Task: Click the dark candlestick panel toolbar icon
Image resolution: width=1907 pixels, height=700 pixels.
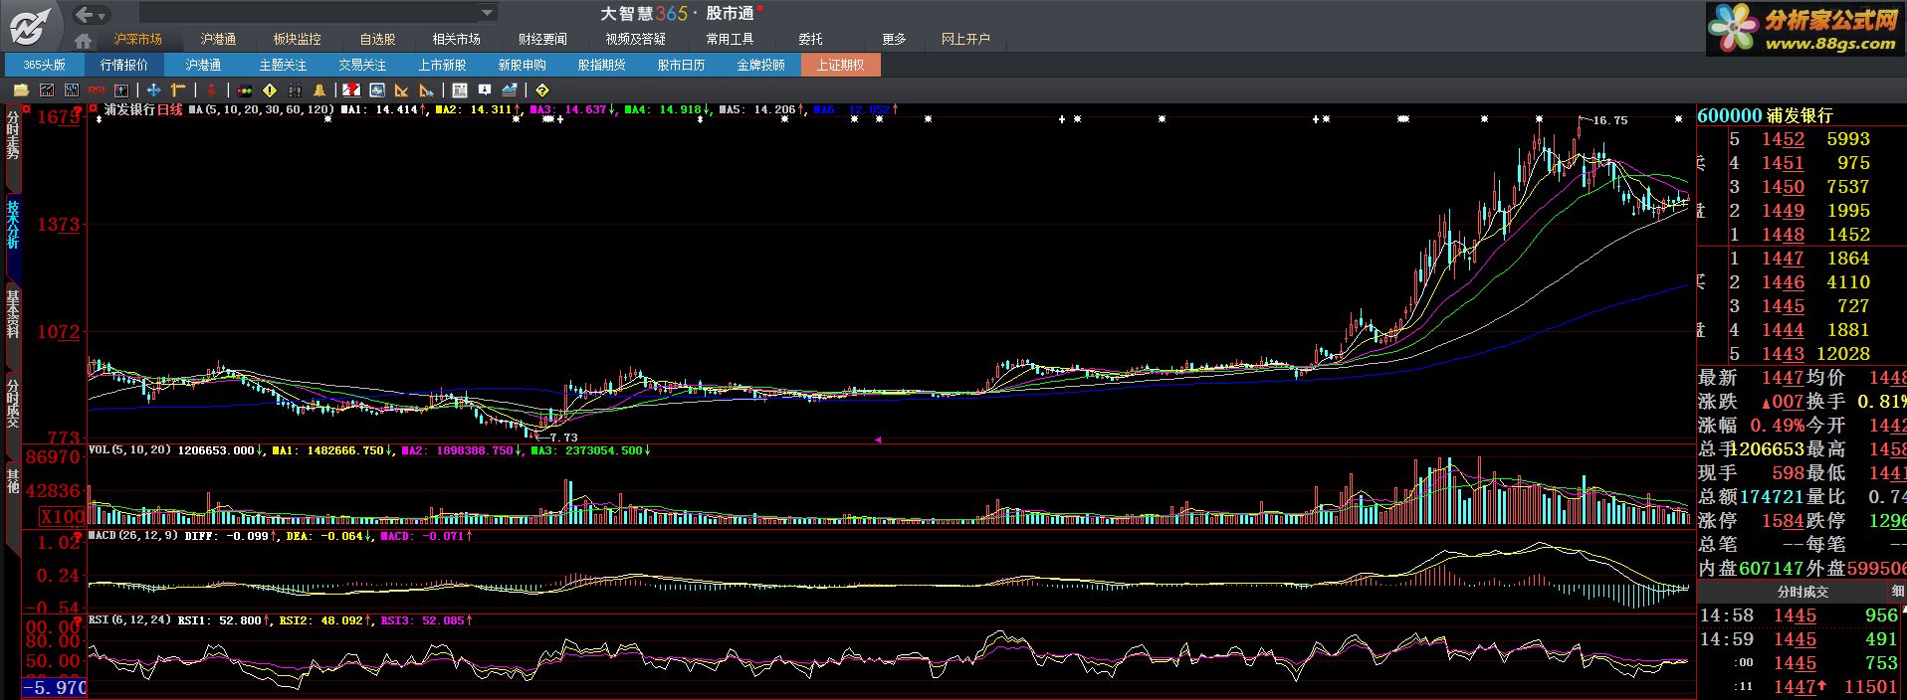Action: pos(121,89)
